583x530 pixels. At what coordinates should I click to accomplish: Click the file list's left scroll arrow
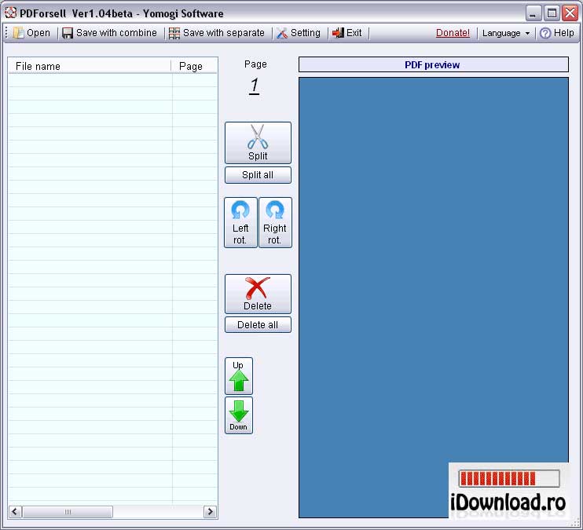coord(15,512)
